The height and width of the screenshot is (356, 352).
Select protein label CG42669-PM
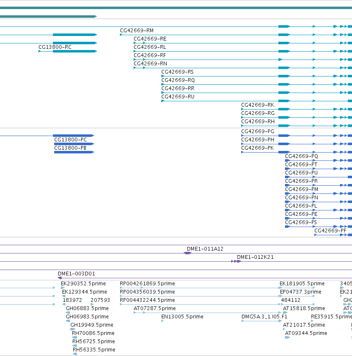click(x=302, y=189)
